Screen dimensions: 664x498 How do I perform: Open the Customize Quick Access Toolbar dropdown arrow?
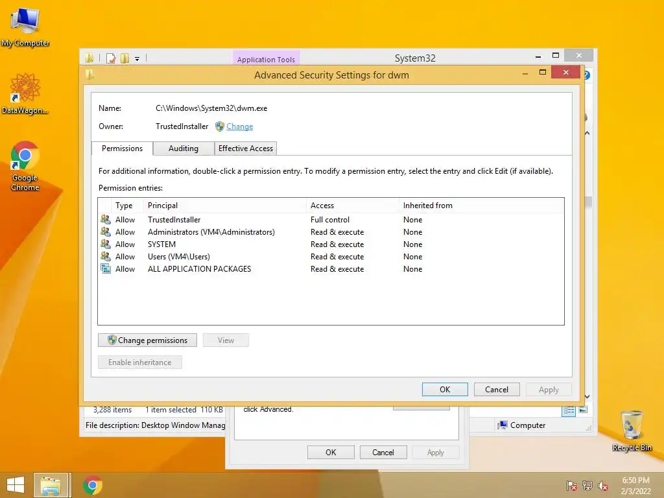click(137, 59)
